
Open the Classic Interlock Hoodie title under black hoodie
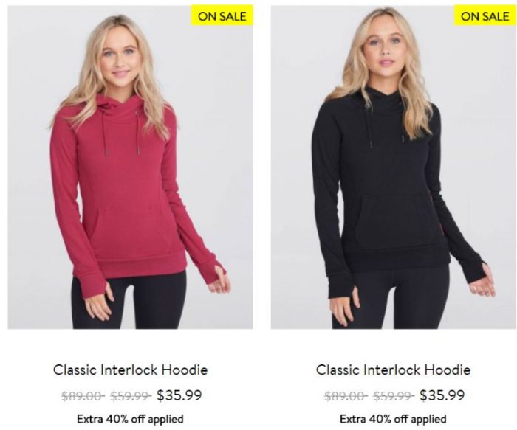pos(394,370)
